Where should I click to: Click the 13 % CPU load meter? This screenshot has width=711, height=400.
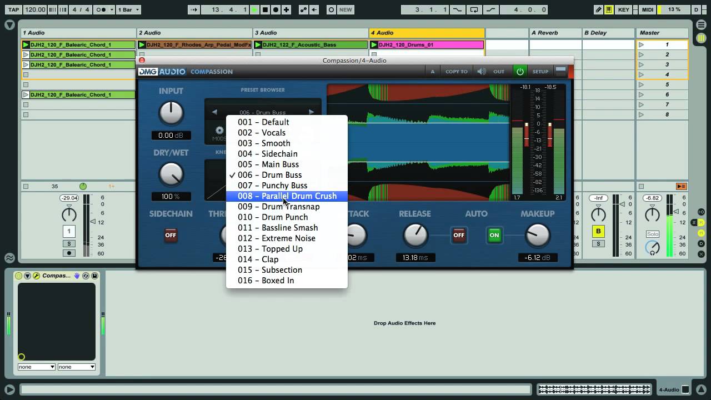[x=673, y=9]
